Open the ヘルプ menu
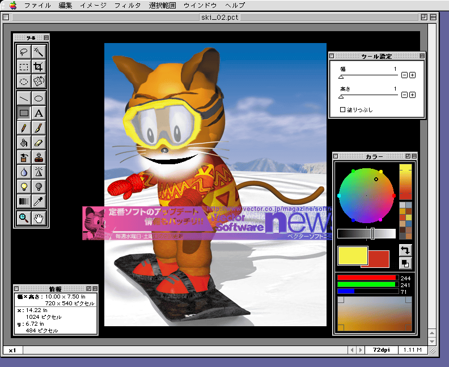The image size is (449, 367). click(x=235, y=5)
